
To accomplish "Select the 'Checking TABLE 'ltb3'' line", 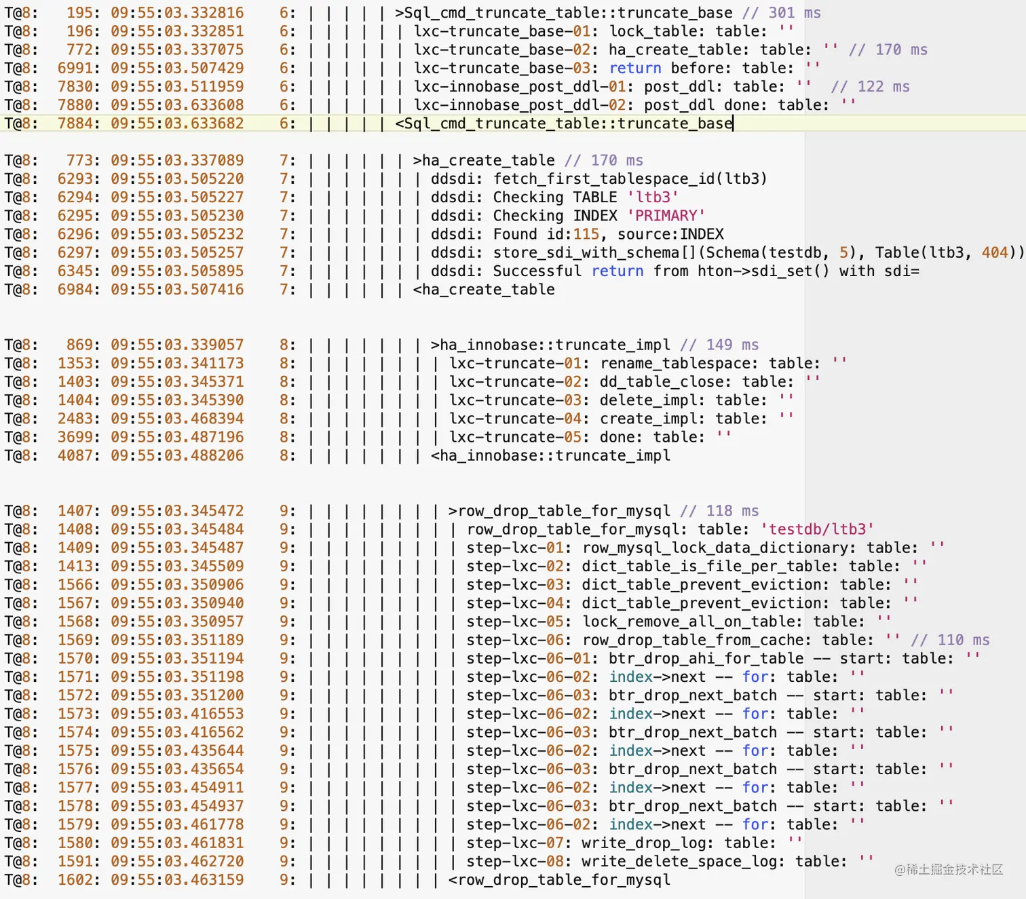I will pyautogui.click(x=341, y=197).
